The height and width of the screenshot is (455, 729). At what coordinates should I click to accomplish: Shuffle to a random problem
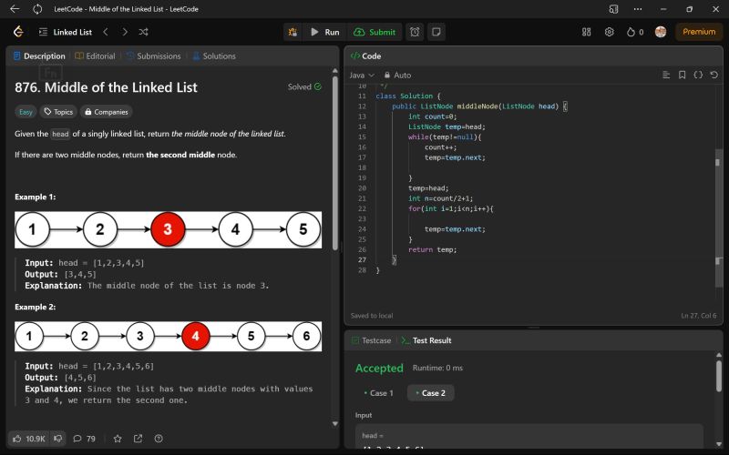point(143,32)
